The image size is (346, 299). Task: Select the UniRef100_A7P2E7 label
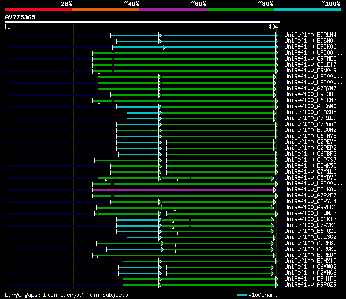click(310, 196)
